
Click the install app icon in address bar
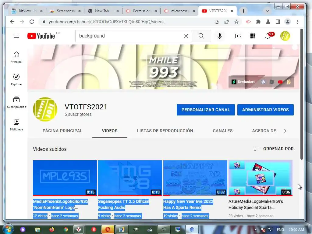coord(217,22)
